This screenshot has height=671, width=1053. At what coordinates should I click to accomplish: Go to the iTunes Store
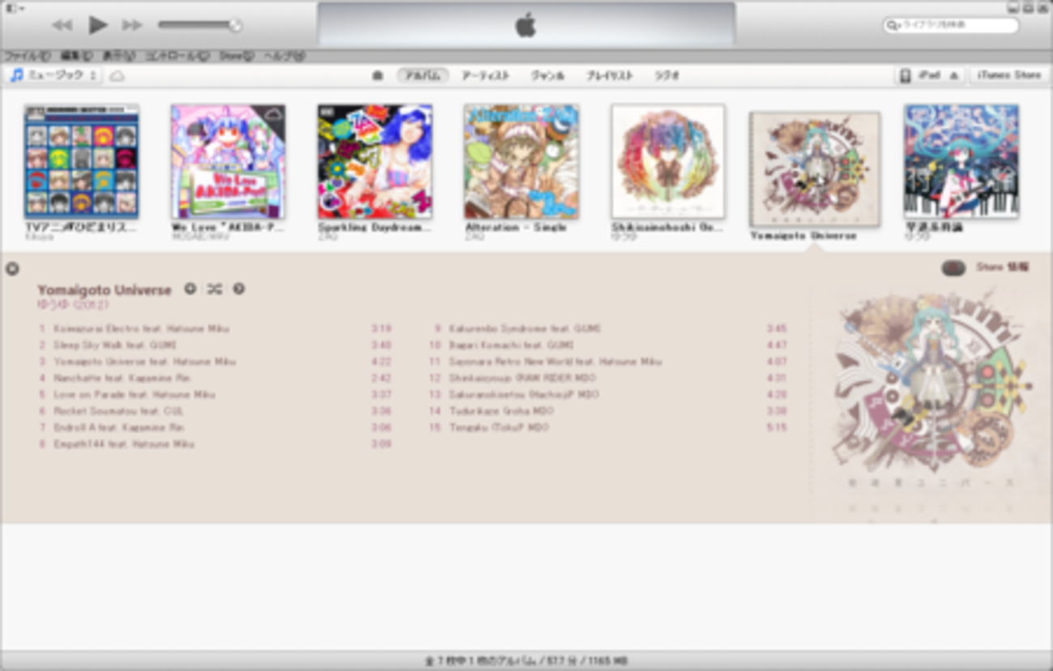1008,75
